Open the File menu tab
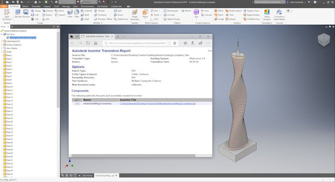The image size is (335, 182). [4, 6]
